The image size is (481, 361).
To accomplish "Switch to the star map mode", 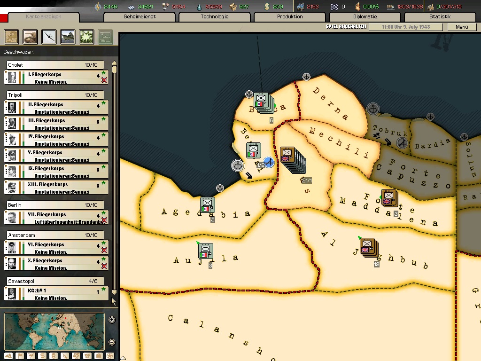I will (x=110, y=356).
